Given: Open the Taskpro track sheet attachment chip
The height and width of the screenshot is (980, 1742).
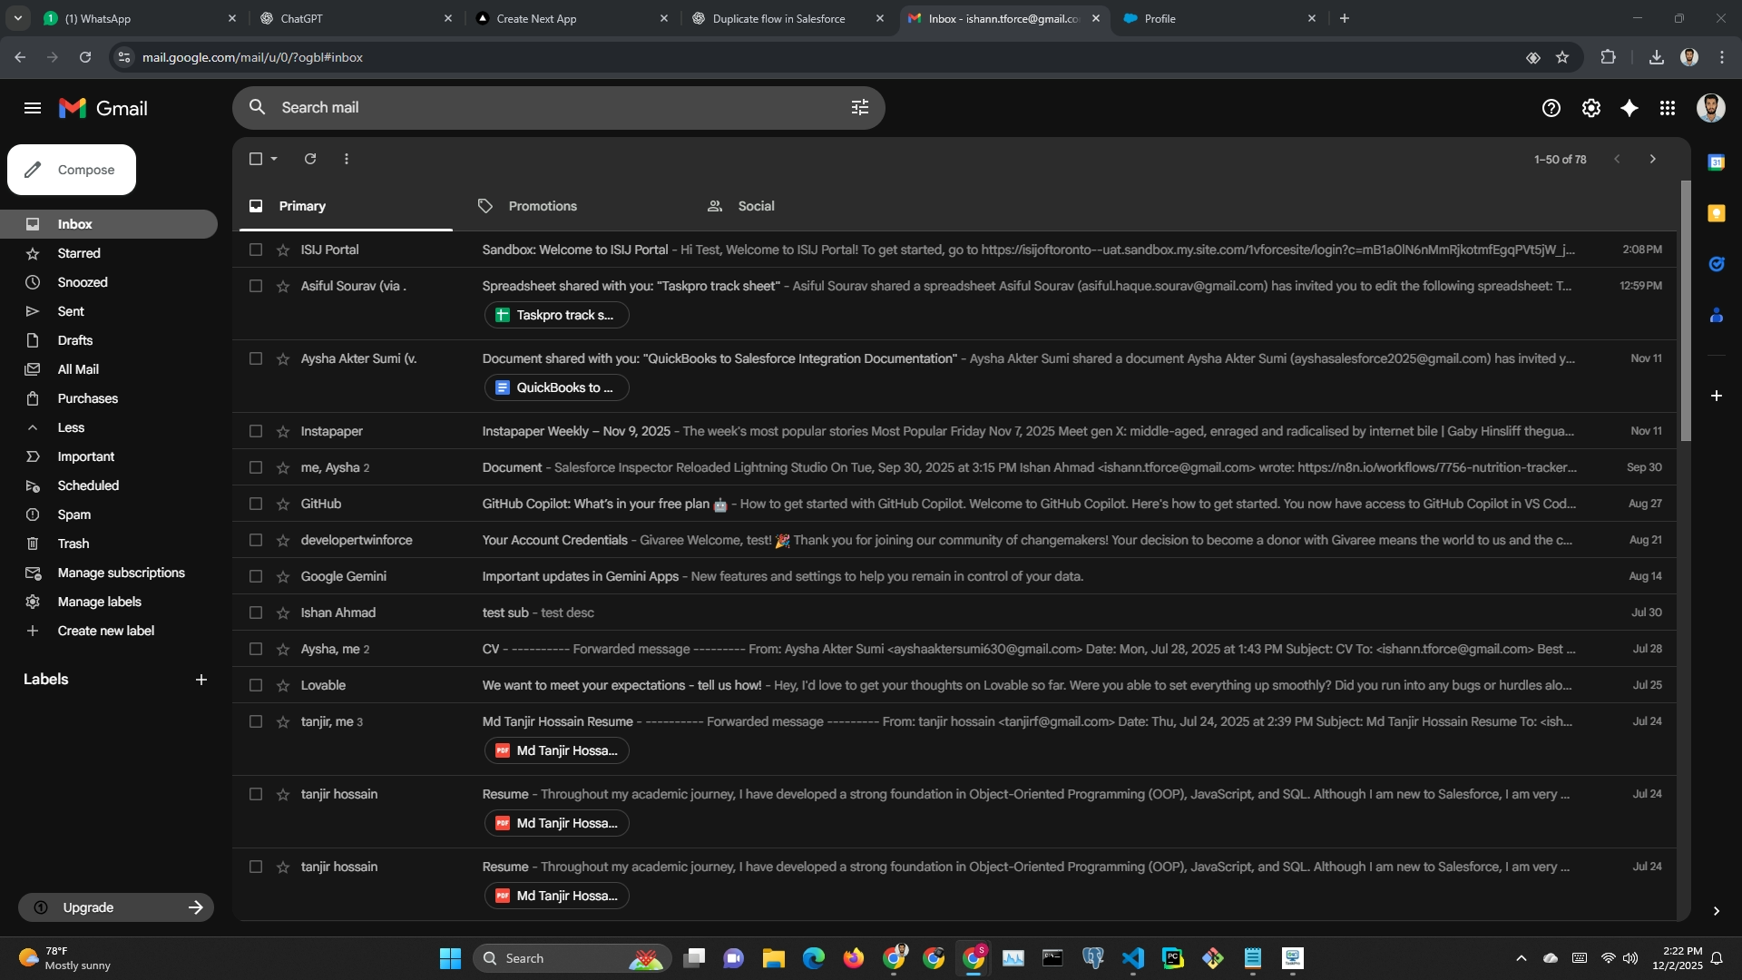Looking at the screenshot, I should (556, 315).
